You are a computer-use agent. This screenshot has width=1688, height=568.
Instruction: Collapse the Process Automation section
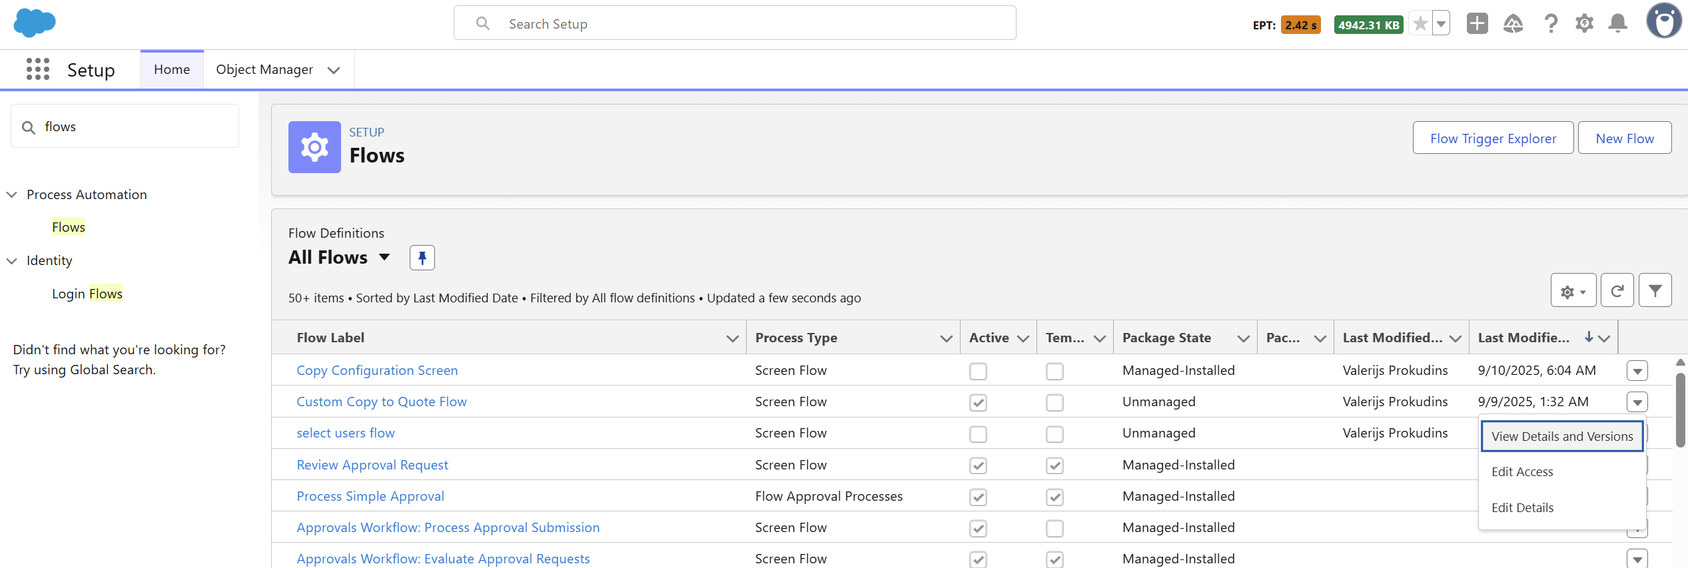point(11,194)
